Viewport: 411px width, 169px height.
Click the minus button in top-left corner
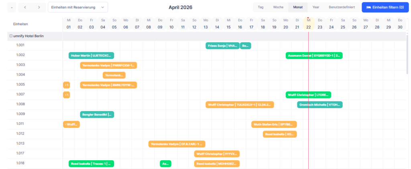pos(12,7)
